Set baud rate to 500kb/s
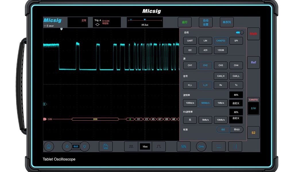294x172 pixels. pos(205,103)
